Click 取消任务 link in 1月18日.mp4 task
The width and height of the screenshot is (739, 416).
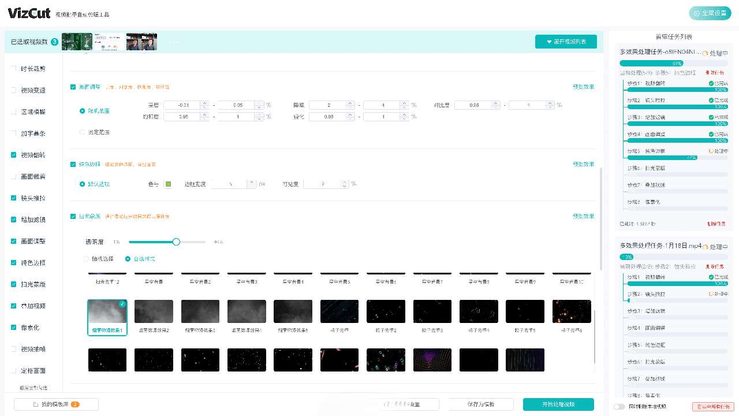[x=715, y=266]
